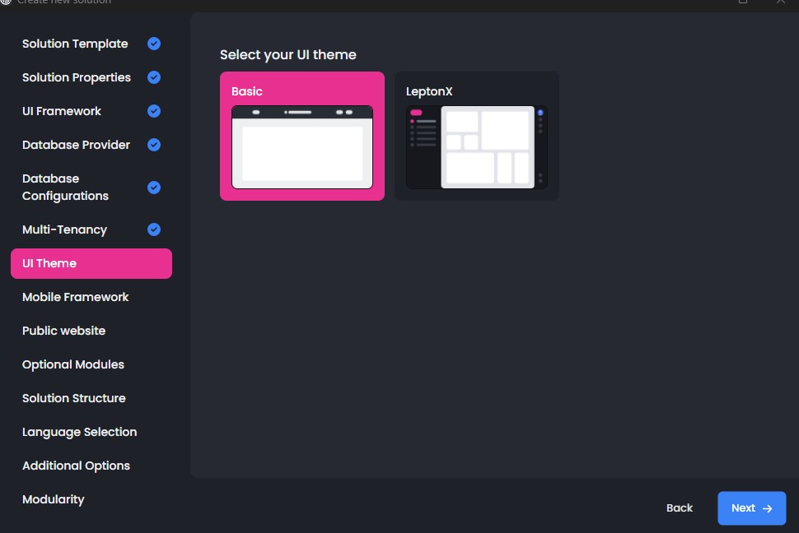Viewport: 799px width, 533px height.
Task: Jump to Language Selection step
Action: (80, 432)
